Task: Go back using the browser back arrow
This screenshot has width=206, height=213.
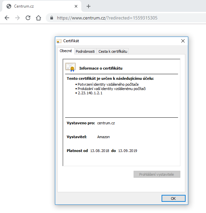Action: pos(7,18)
